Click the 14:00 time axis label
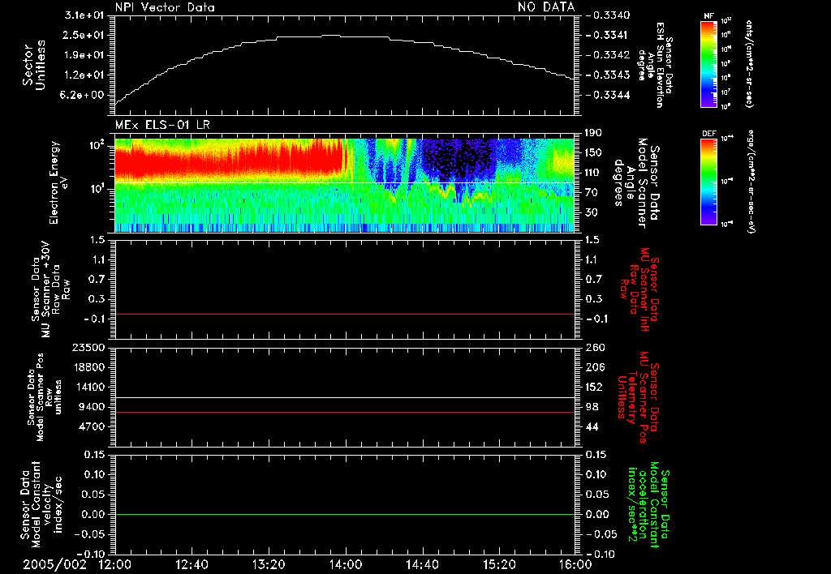 tap(346, 564)
